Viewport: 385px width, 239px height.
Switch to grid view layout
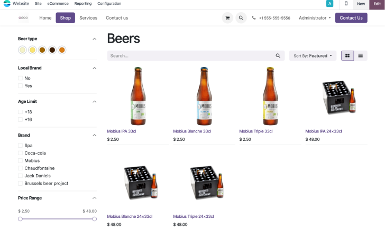[x=347, y=55]
